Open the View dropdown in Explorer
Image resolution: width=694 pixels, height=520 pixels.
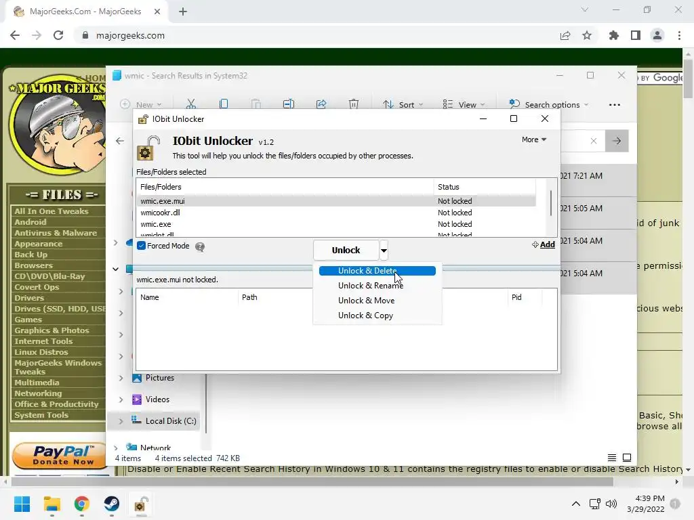click(x=464, y=105)
